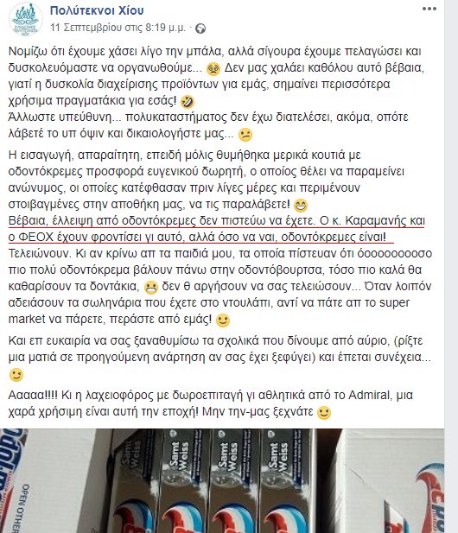The image size is (458, 533).
Task: Click the public globe privacy icon
Action: (200, 29)
